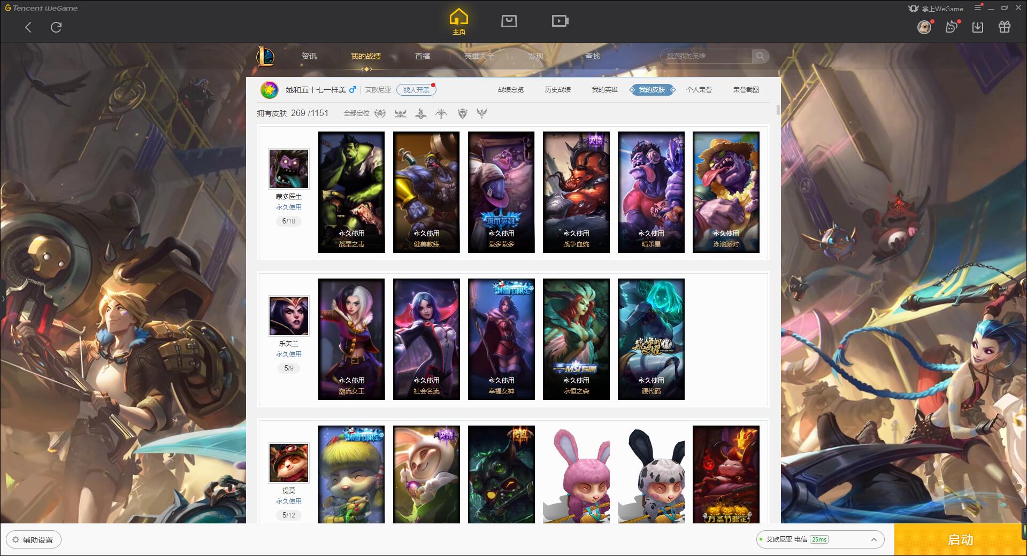Select the 全部定位 filter
This screenshot has width=1027, height=556.
tap(356, 113)
